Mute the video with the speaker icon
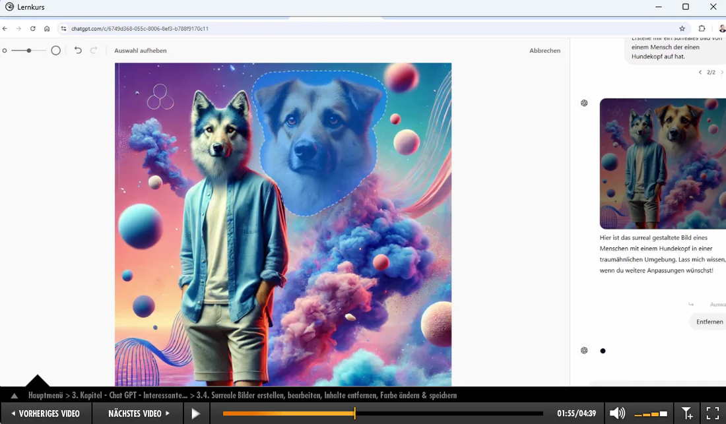The width and height of the screenshot is (726, 424). [x=617, y=413]
